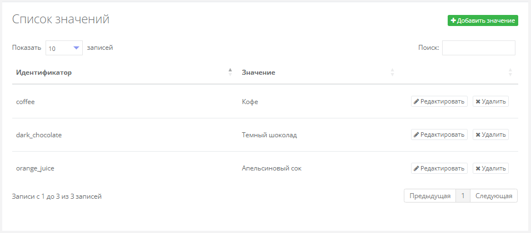The height and width of the screenshot is (233, 531).
Task: Click the blue dropdown arrow next to 10
Action: tap(76, 48)
